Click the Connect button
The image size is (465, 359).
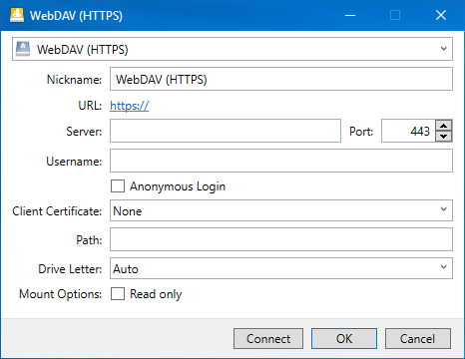point(268,339)
